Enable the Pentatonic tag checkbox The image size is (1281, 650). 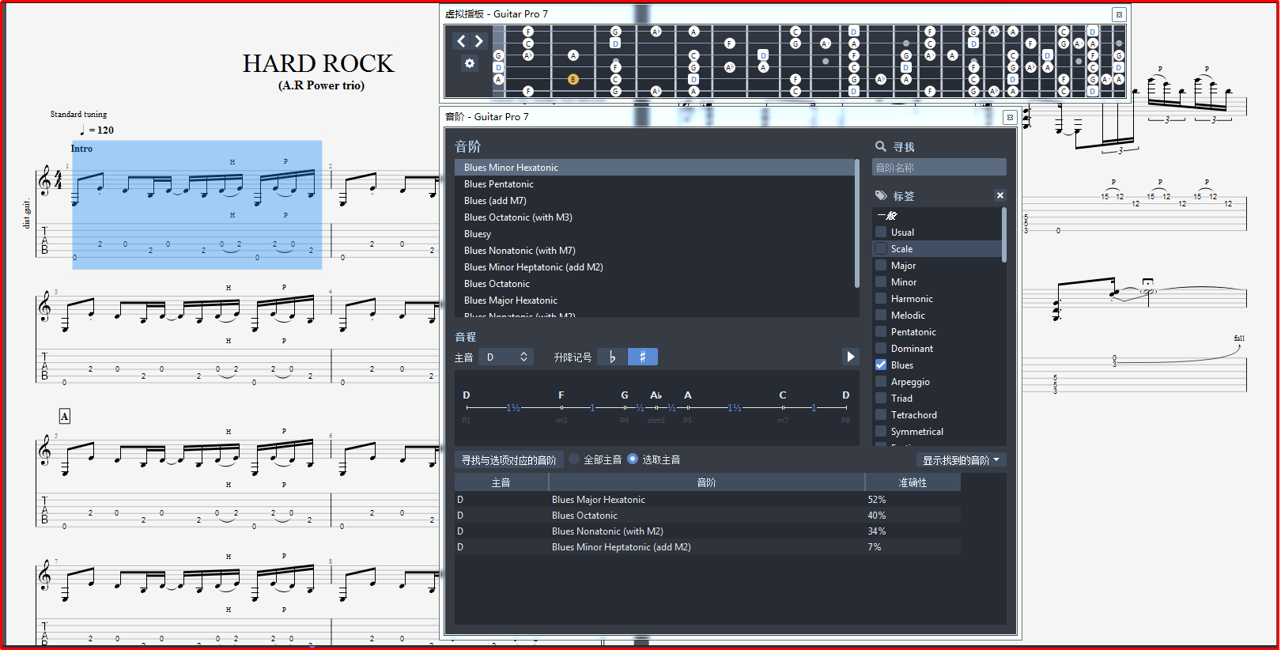pos(881,332)
